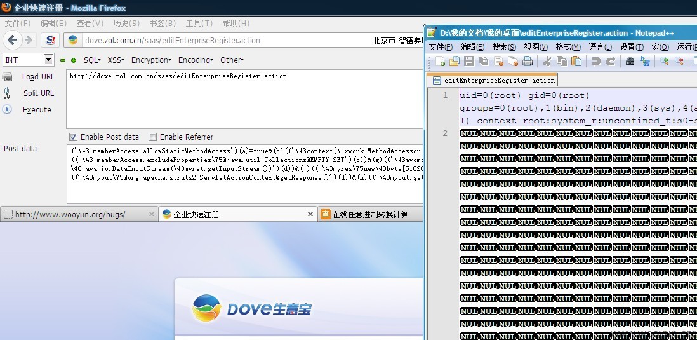The image size is (697, 340).
Task: Open Notepad++ 语言(L) menu
Action: click(600, 47)
